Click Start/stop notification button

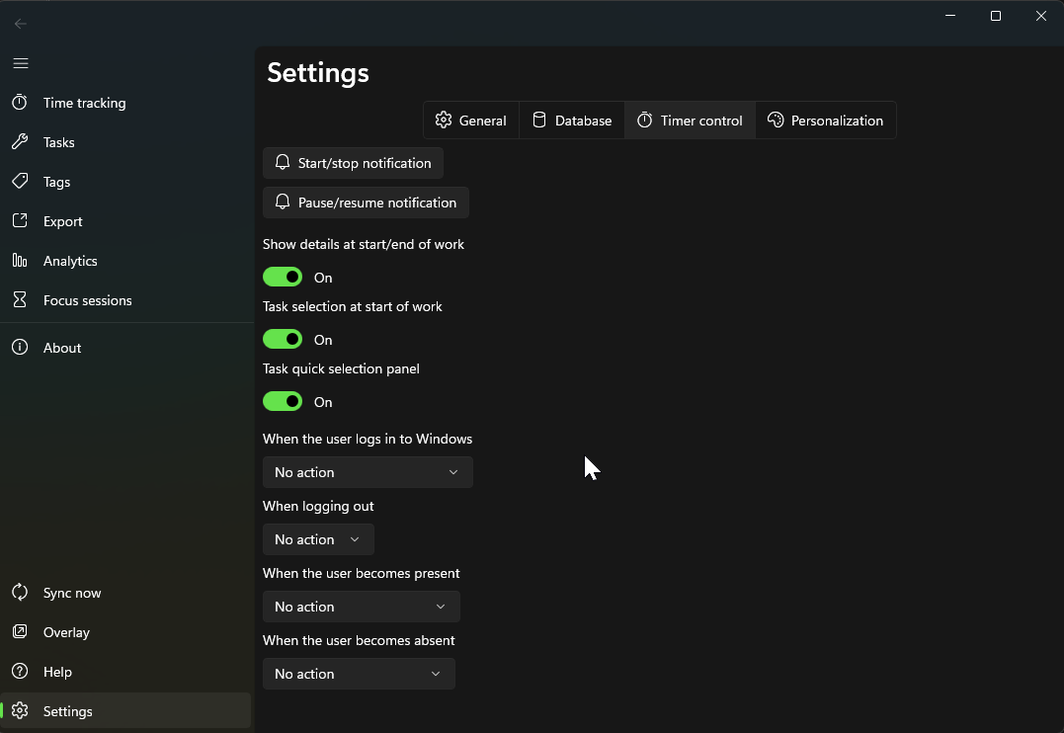pyautogui.click(x=353, y=163)
